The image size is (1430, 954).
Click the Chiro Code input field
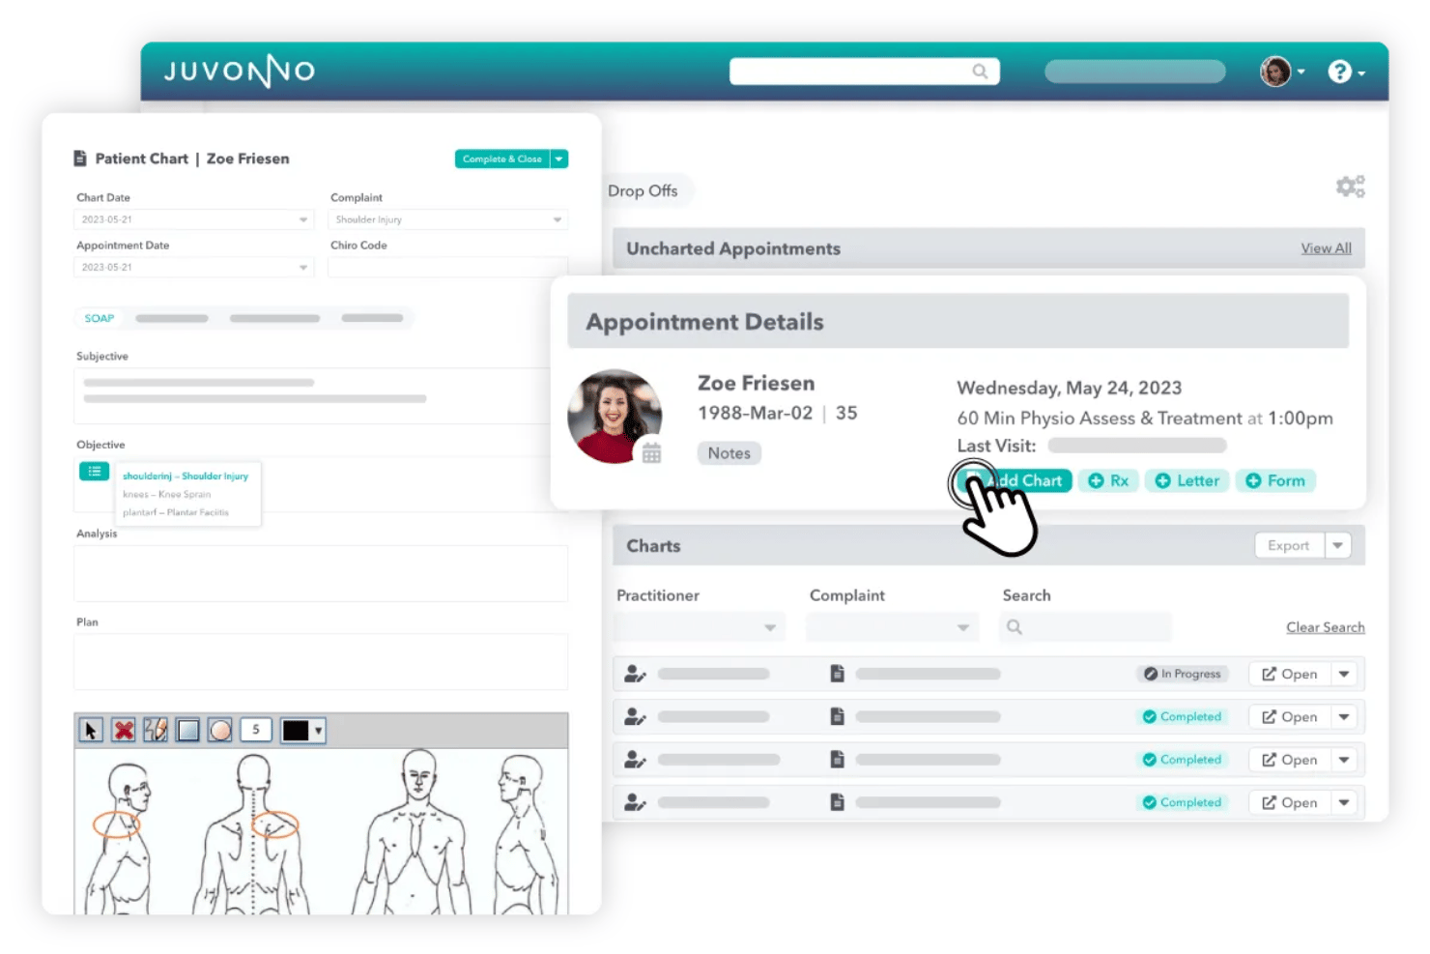click(x=447, y=268)
